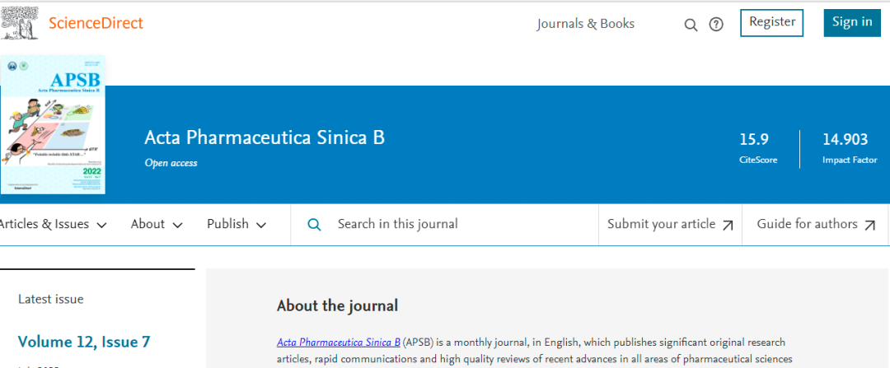Open the Submit your article link
Viewport: 890px width, 368px height.
(x=661, y=224)
